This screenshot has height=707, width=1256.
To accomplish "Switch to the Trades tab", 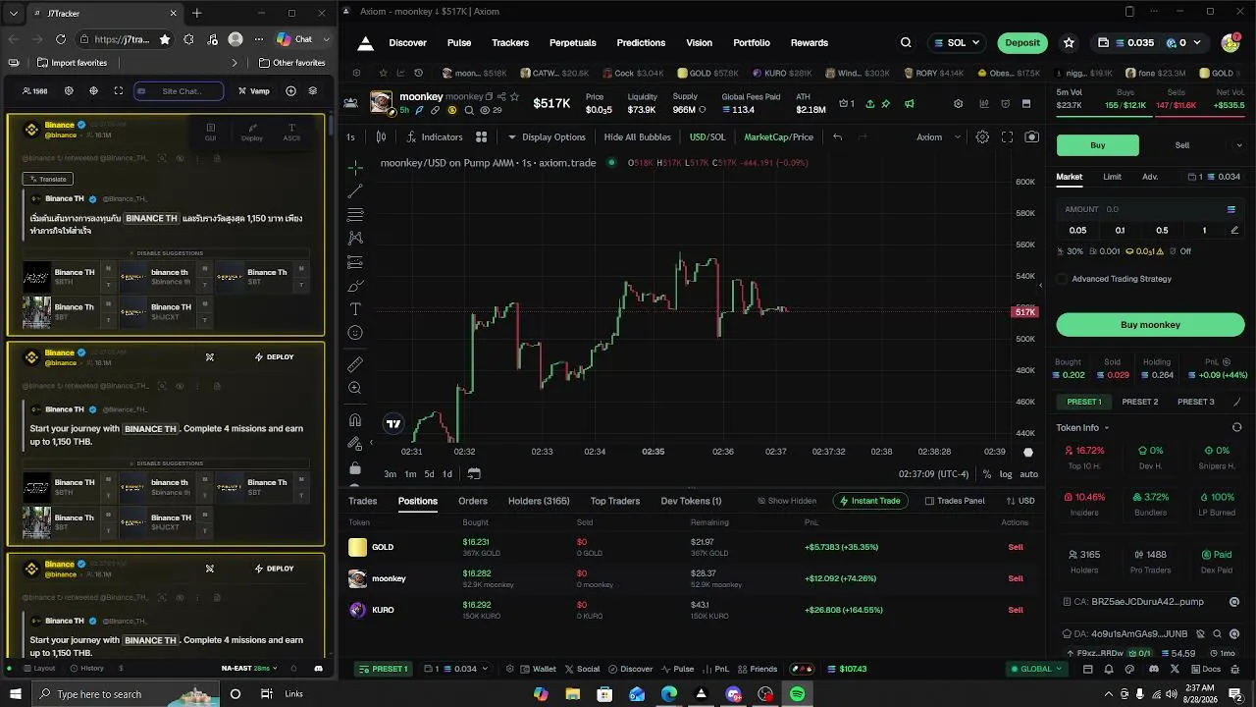I will (x=362, y=501).
